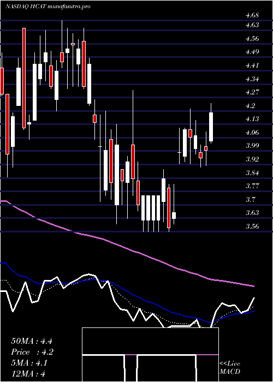
Task: Click the 4.49 price axis label
Action: 252,52
